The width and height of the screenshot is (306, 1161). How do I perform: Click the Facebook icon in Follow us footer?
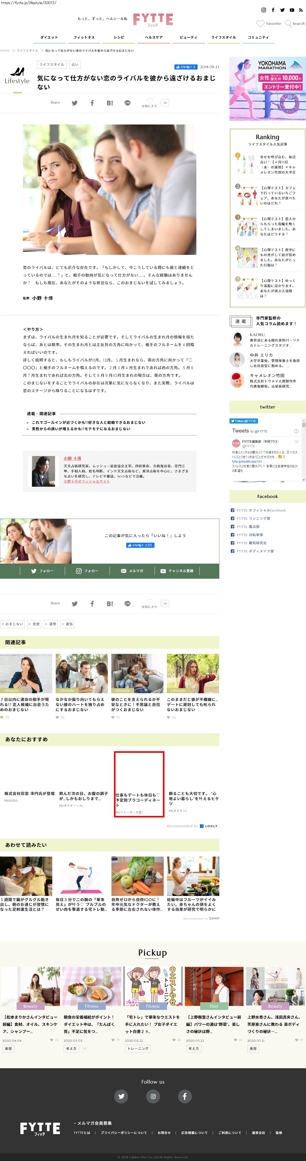(185, 1096)
